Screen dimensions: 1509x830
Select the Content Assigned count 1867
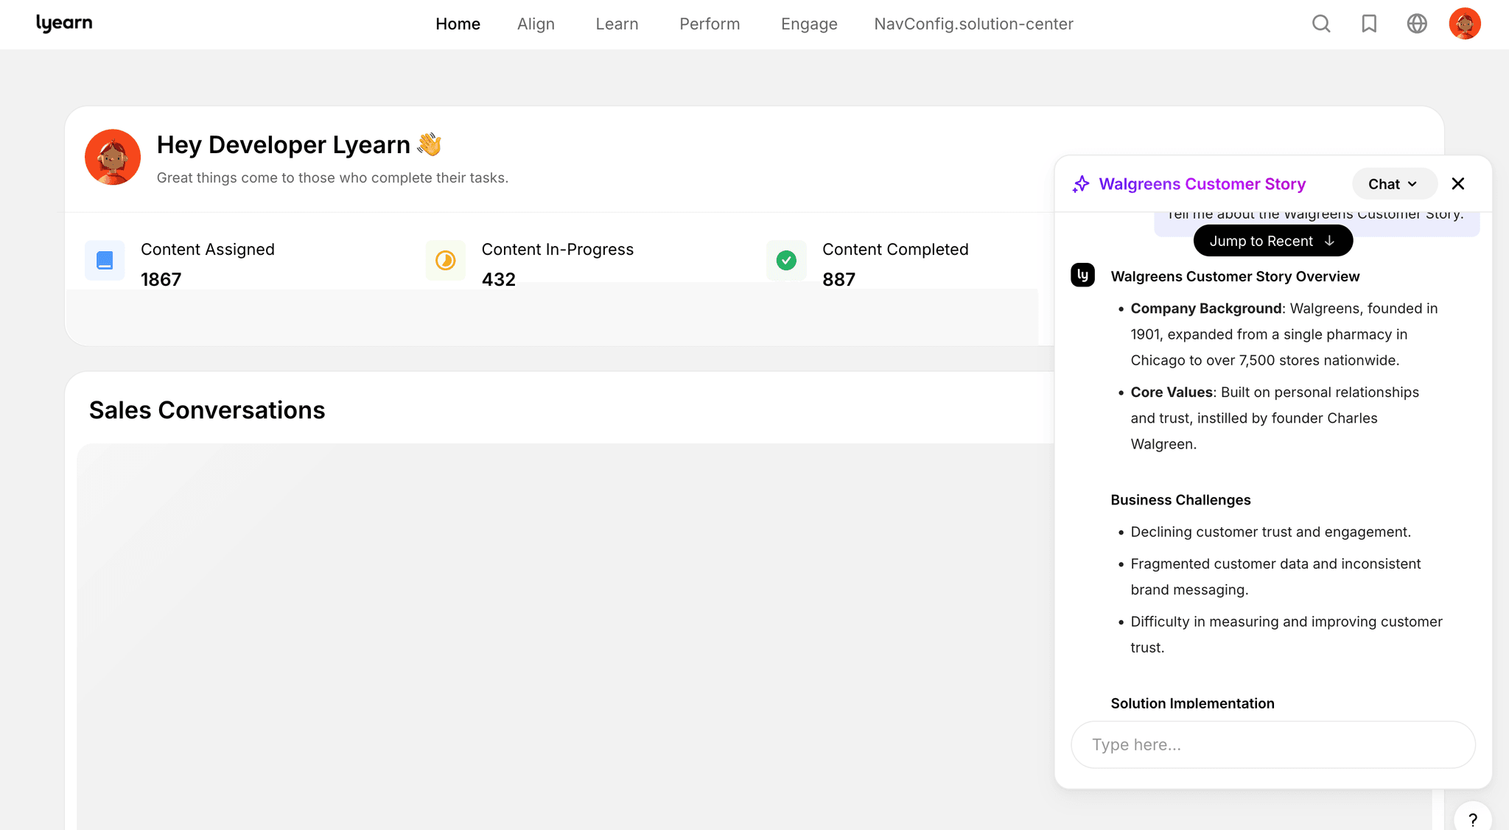point(161,279)
